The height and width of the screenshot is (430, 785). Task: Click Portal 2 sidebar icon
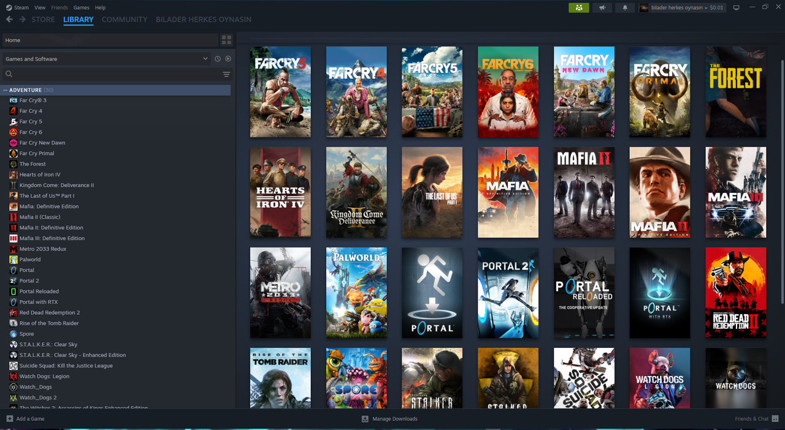coord(13,281)
